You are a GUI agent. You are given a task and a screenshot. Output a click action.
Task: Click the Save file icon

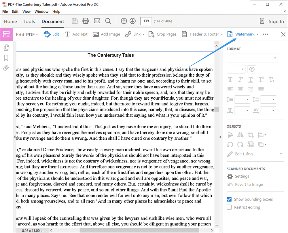click(75, 21)
